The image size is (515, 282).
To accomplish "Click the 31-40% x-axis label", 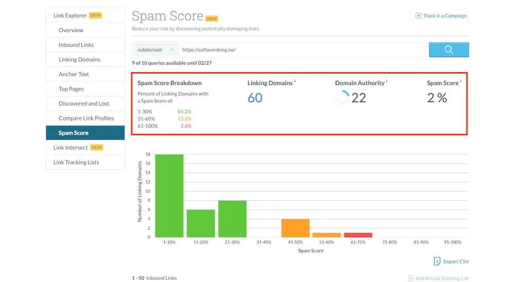I will pos(264,242).
